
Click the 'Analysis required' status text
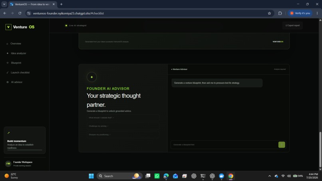(280, 69)
